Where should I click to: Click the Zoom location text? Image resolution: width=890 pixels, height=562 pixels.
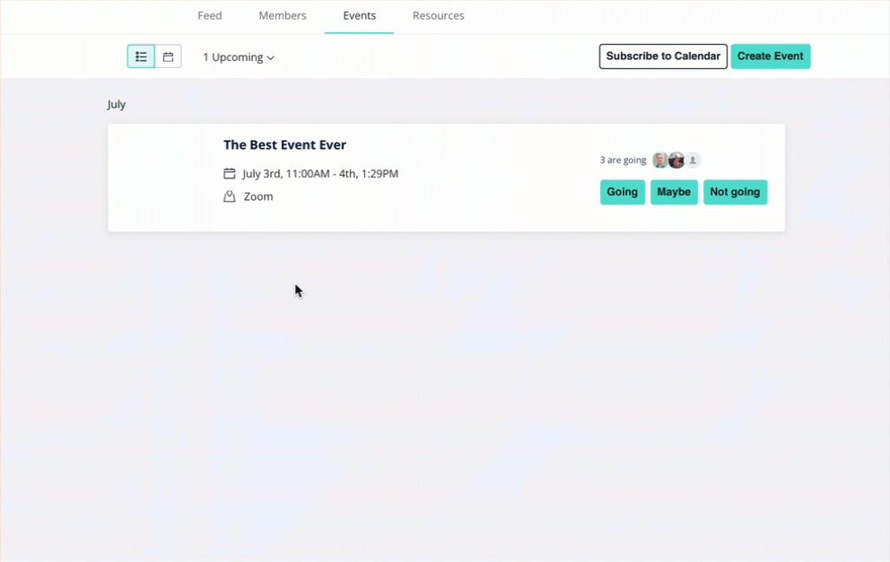point(258,197)
